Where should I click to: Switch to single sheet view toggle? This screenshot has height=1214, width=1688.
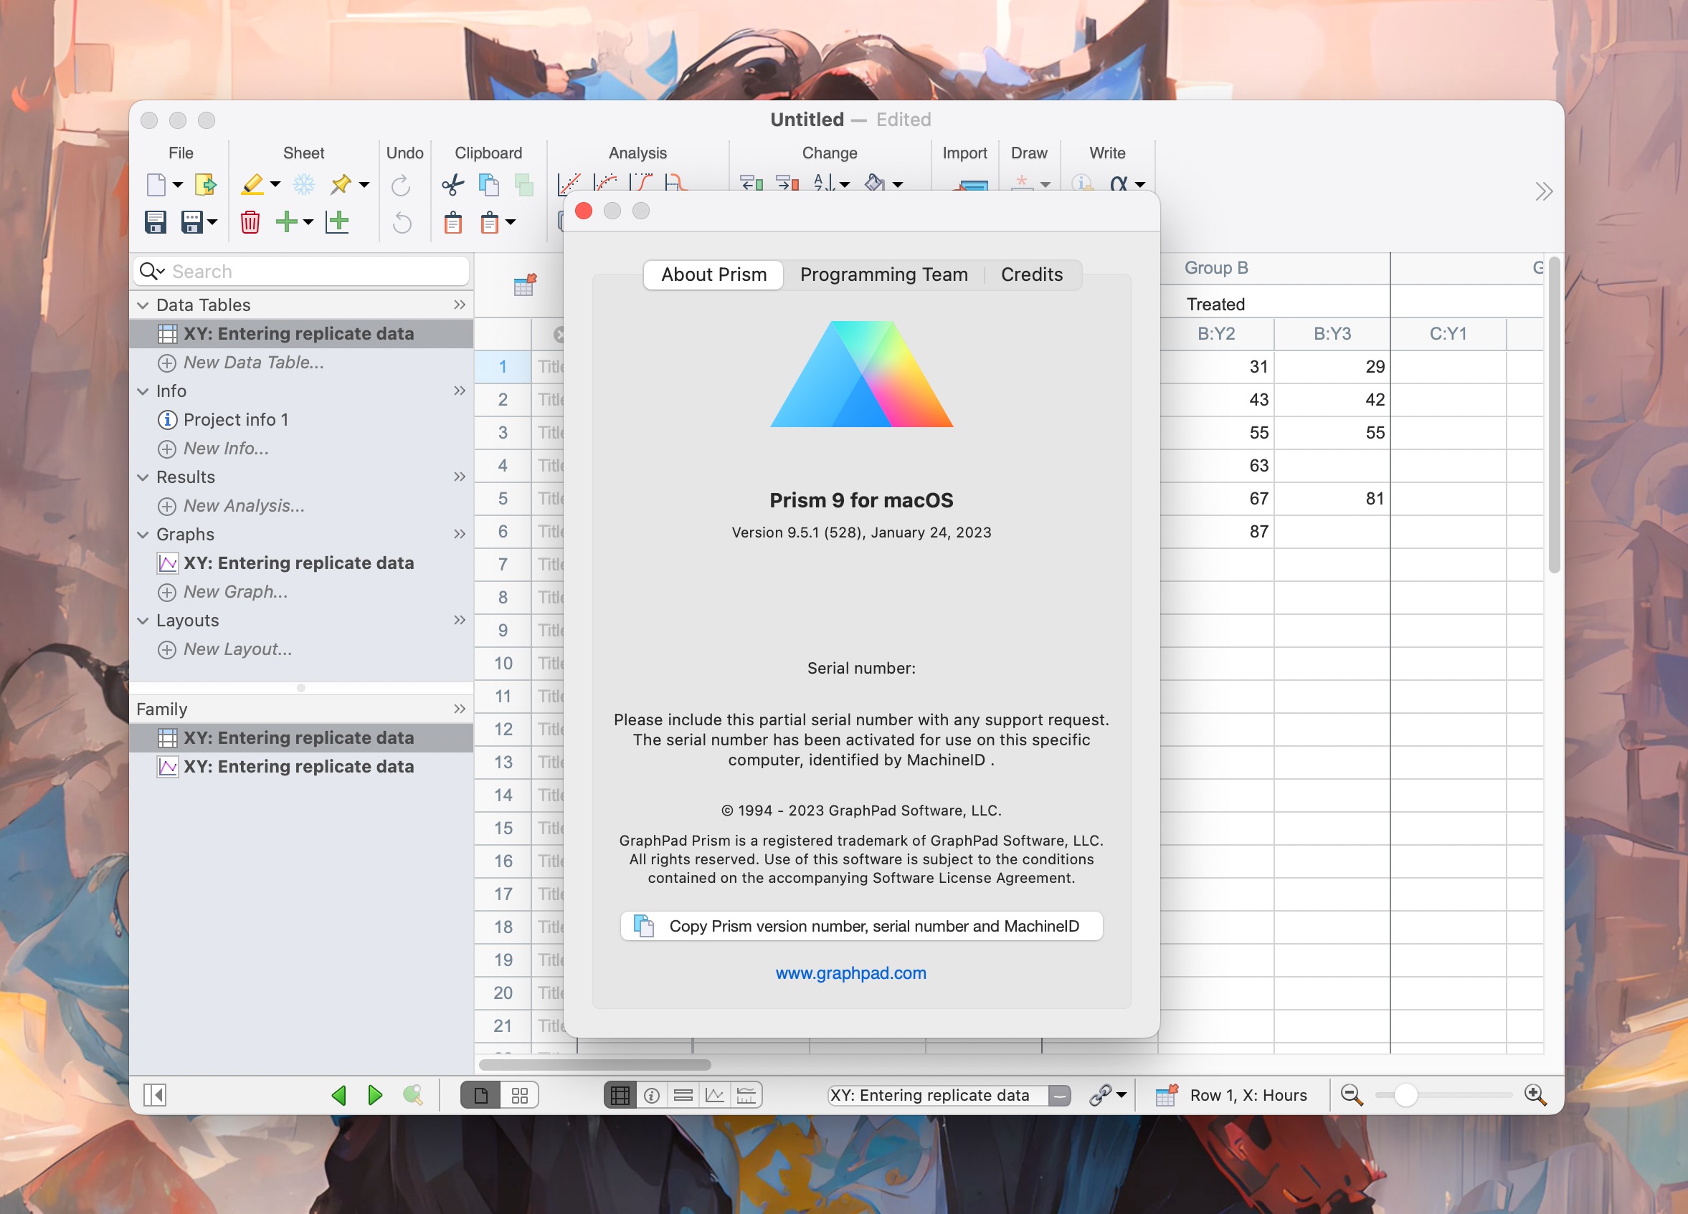tap(480, 1095)
